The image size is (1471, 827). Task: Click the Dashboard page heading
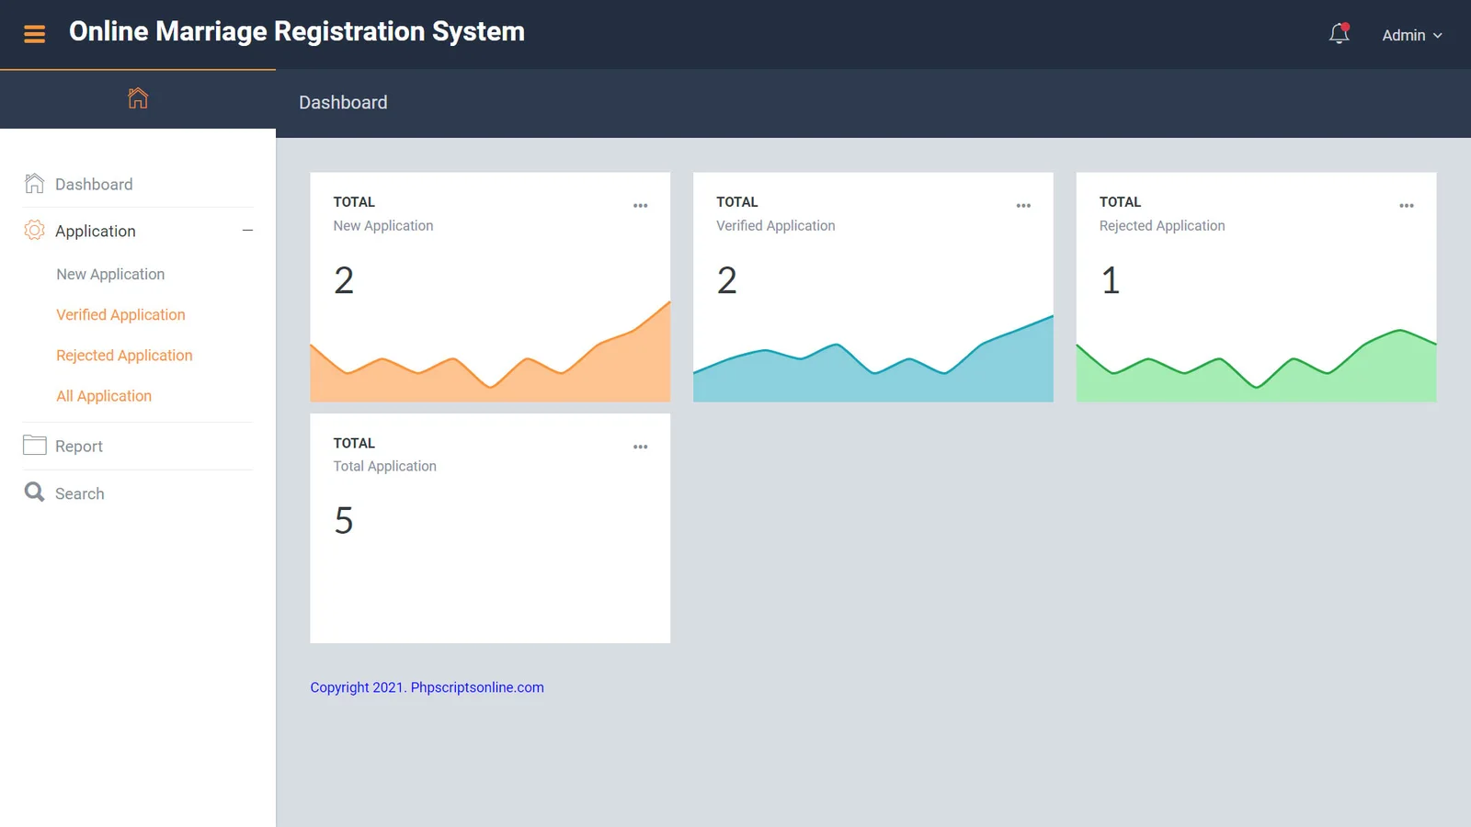(x=343, y=102)
